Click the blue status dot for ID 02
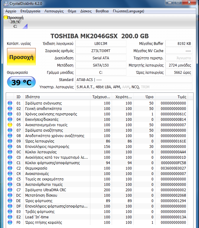Viewport: 199px width, 228px height. [10, 108]
